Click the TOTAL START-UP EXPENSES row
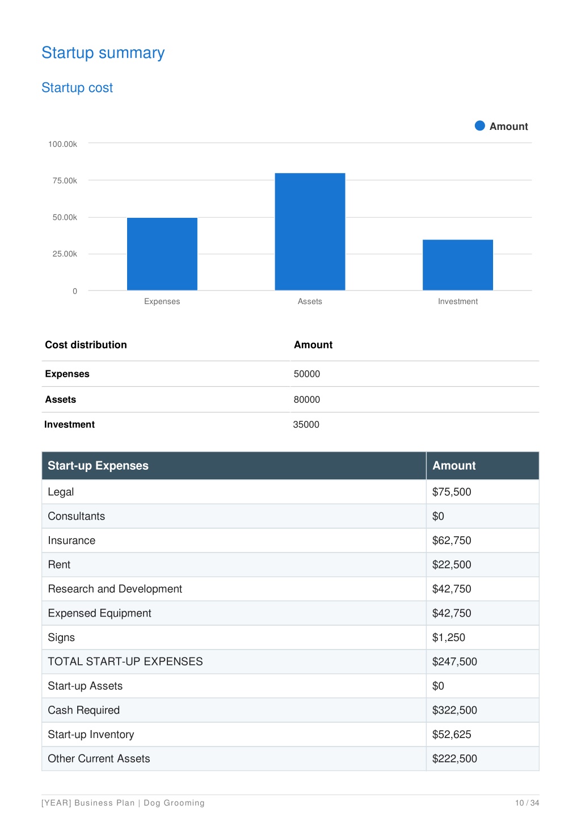The width and height of the screenshot is (581, 822). click(290, 661)
